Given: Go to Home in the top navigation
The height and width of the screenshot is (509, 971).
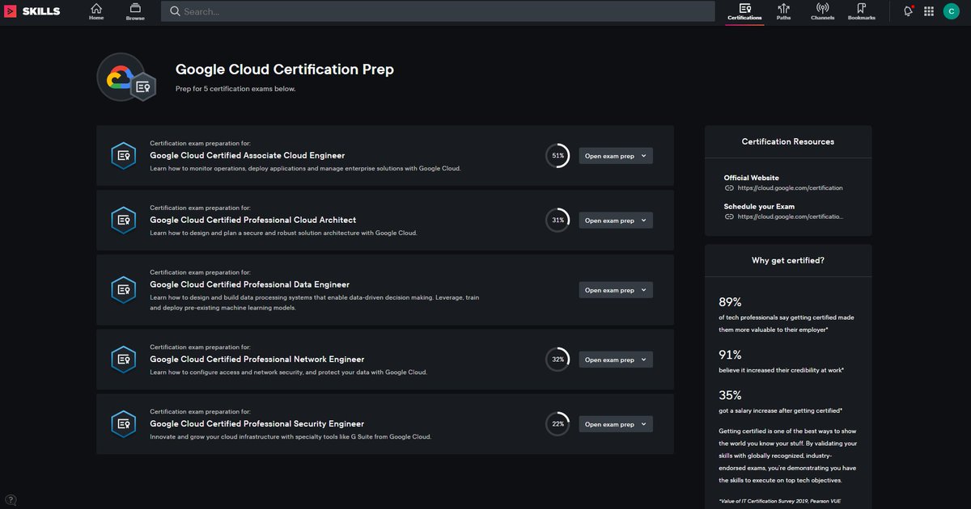Looking at the screenshot, I should click(96, 11).
